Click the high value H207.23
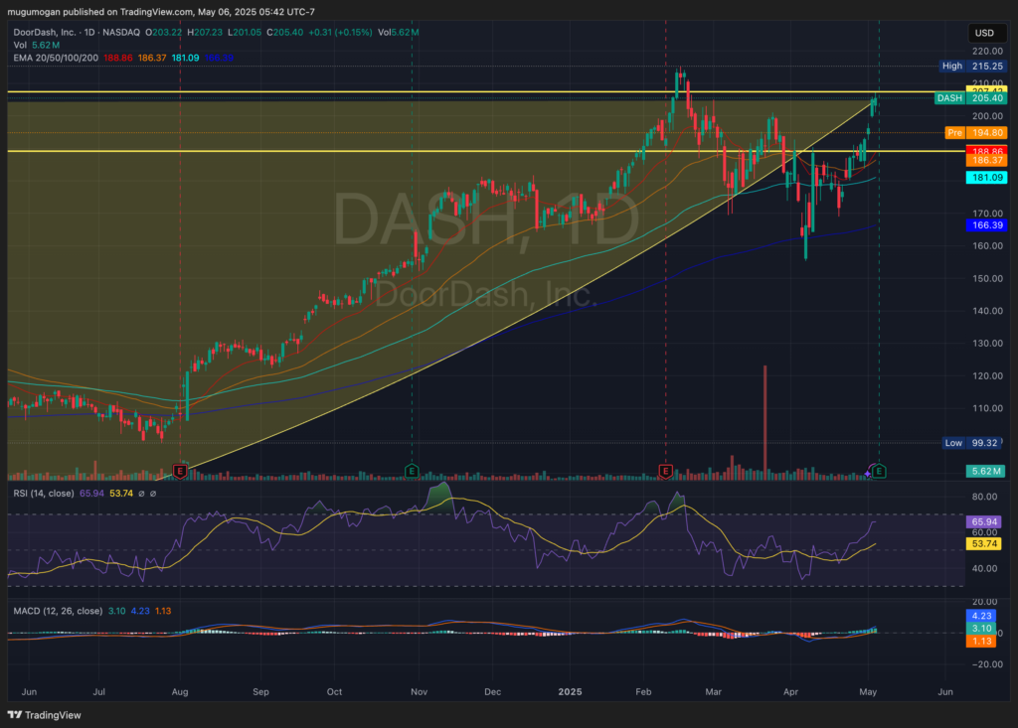The image size is (1018, 728). click(205, 32)
